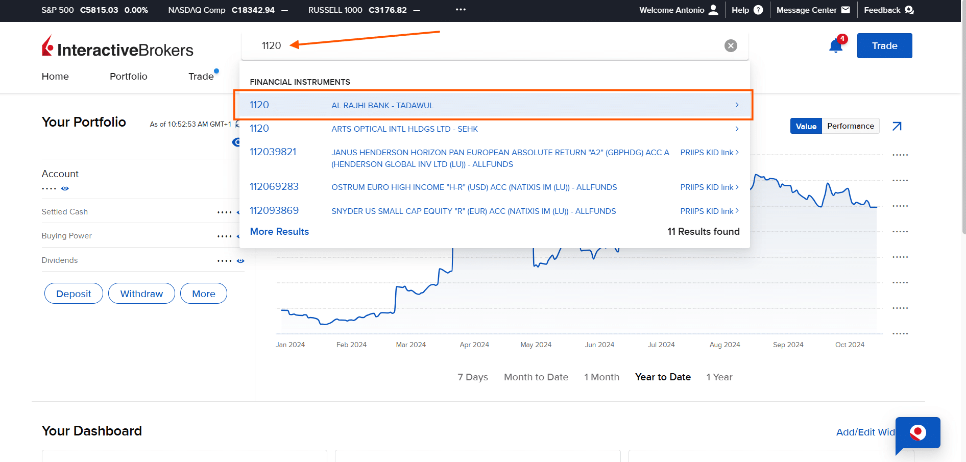Click Feedback label in top bar
This screenshot has width=966, height=462.
pyautogui.click(x=882, y=10)
